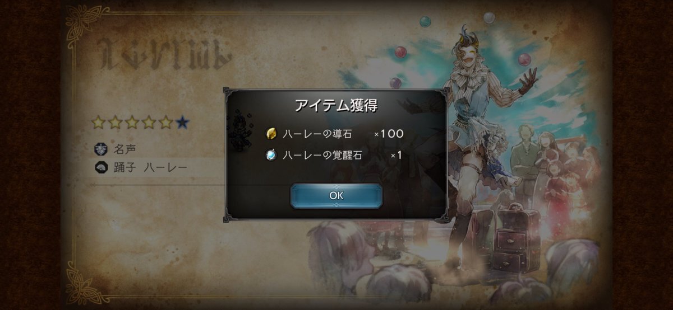Select the ハーレーの導石 item row
Screen dimensions: 673x310
[x=335, y=134]
